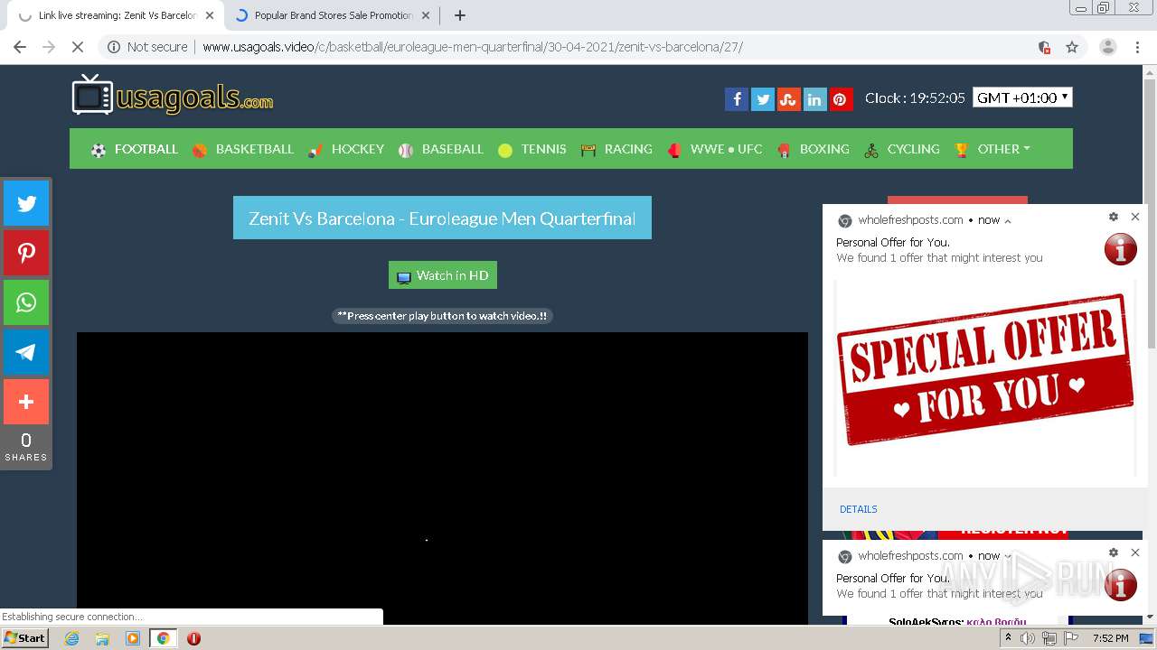This screenshot has width=1157, height=650.
Task: Bookmark this page with star icon
Action: 1072,47
